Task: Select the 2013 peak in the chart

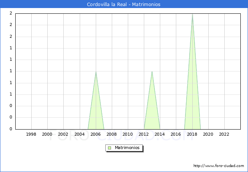Action: coord(152,72)
